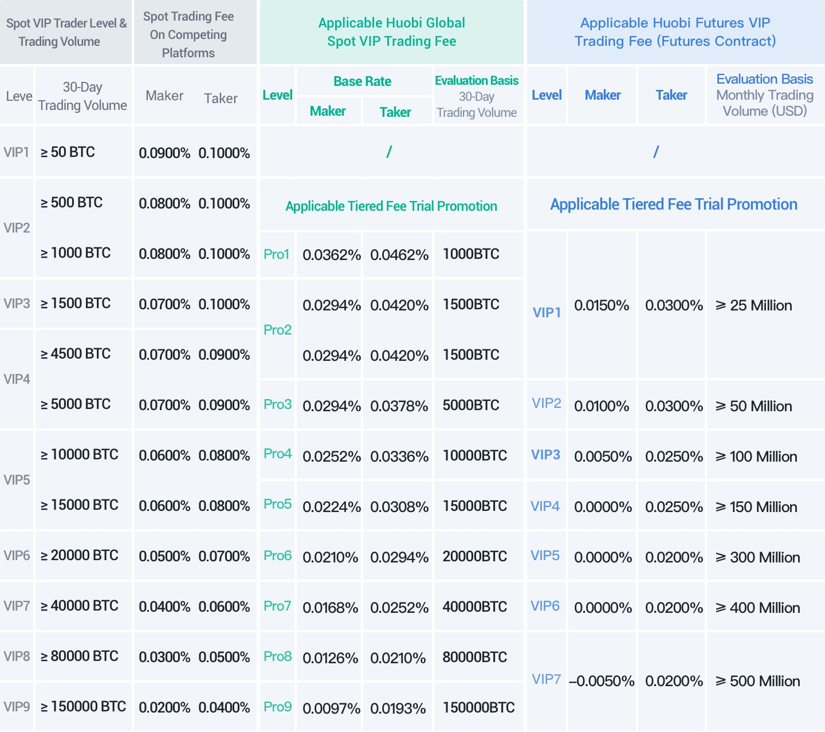Image resolution: width=825 pixels, height=732 pixels.
Task: Select the '0.0378%' Pro3 taker rate
Action: click(399, 406)
